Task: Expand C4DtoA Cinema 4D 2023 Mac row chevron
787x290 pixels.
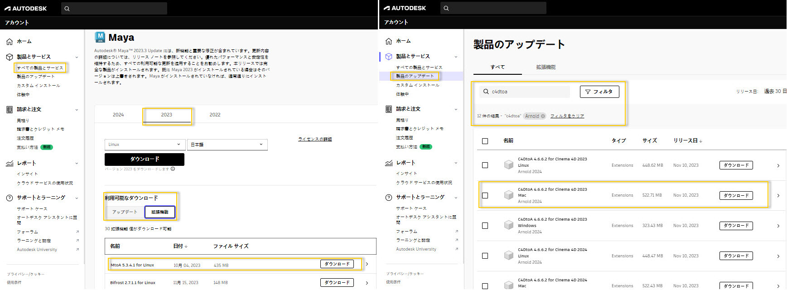Action: (x=778, y=196)
